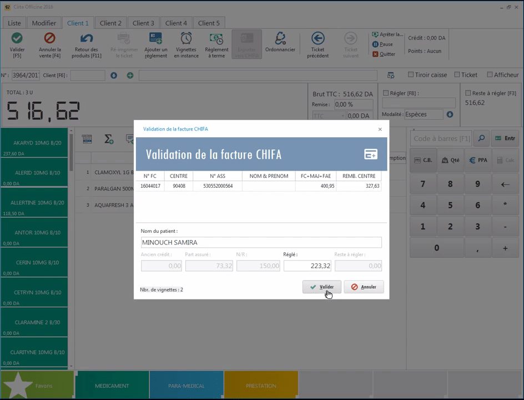Open the TTC remise type combo box
The height and width of the screenshot is (400, 524).
point(329,116)
